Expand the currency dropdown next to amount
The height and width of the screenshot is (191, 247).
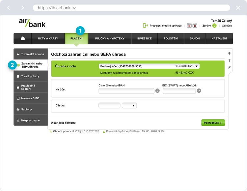point(129,106)
